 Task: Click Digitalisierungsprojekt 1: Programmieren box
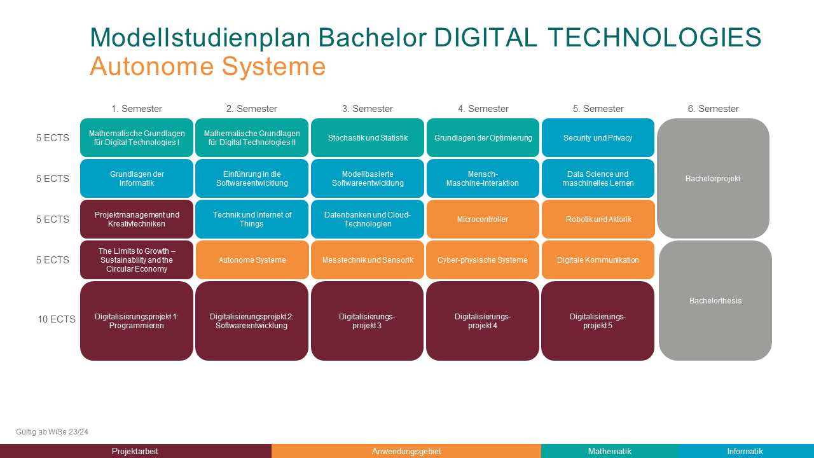click(137, 321)
